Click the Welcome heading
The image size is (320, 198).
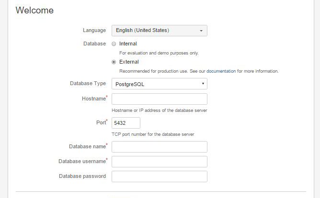[x=34, y=10]
